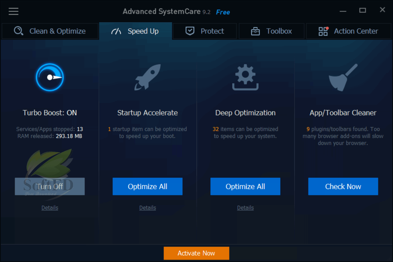
Task: Minimize the Advanced SystemCare window
Action: [343, 11]
